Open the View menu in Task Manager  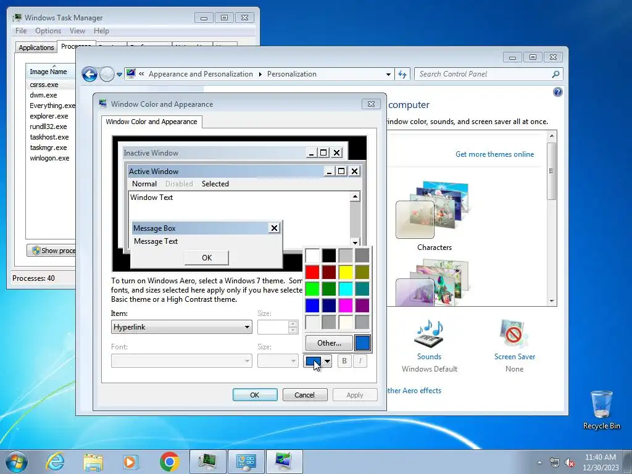coord(77,31)
